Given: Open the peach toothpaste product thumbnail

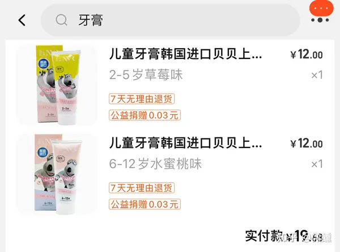Looking at the screenshot, I should 57,174.
